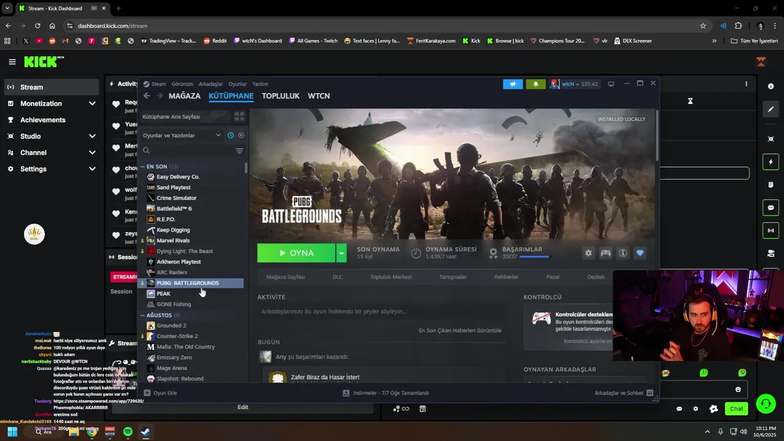Open Kick activity feed three-dot menu
784x441 pixels.
[746, 84]
